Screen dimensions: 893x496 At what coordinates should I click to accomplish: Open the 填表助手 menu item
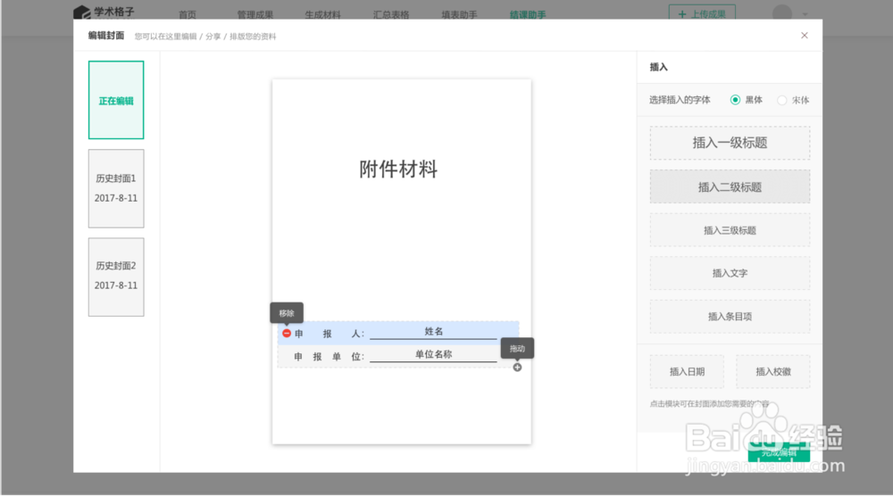point(460,15)
